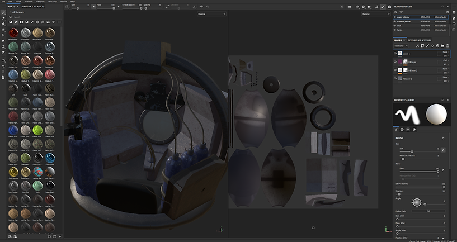Filter assets by Filters type
457x242 pixels.
[27, 22]
